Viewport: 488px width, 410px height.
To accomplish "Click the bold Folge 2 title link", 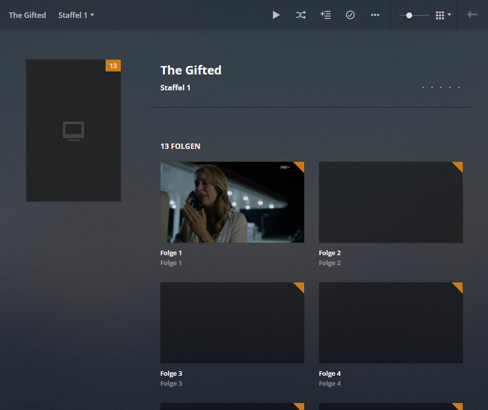I will [329, 253].
